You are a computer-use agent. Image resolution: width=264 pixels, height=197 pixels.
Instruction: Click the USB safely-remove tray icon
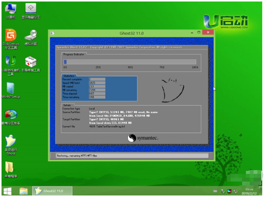223,191
